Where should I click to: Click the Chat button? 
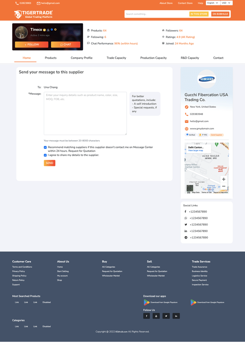tap(66, 45)
